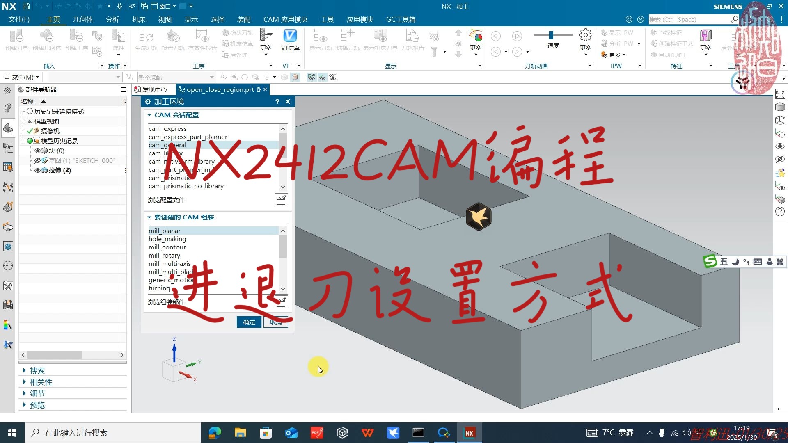Click the 确定 button in the dialog

(x=249, y=322)
